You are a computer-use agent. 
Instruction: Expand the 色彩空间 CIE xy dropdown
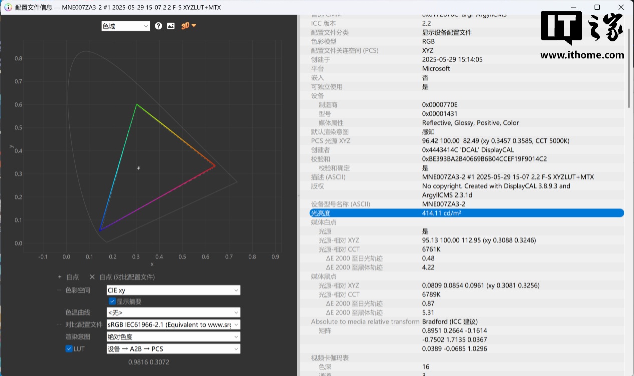[x=173, y=290]
